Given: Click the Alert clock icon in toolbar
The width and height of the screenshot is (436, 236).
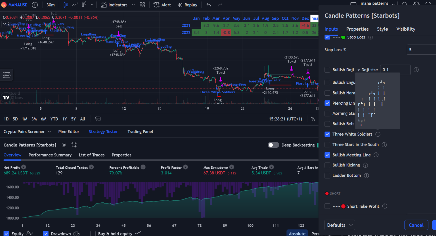Looking at the screenshot, I should tap(156, 5).
